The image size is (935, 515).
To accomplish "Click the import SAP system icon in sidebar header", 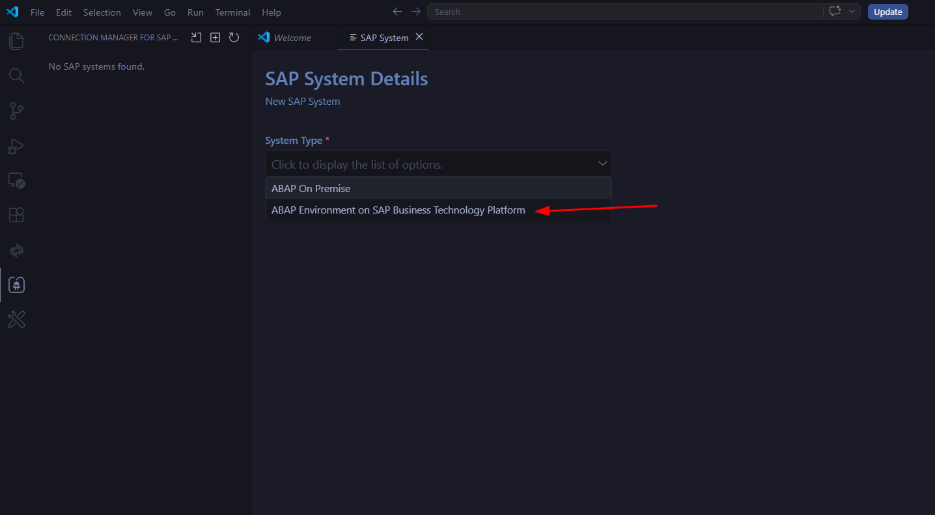I will [196, 38].
